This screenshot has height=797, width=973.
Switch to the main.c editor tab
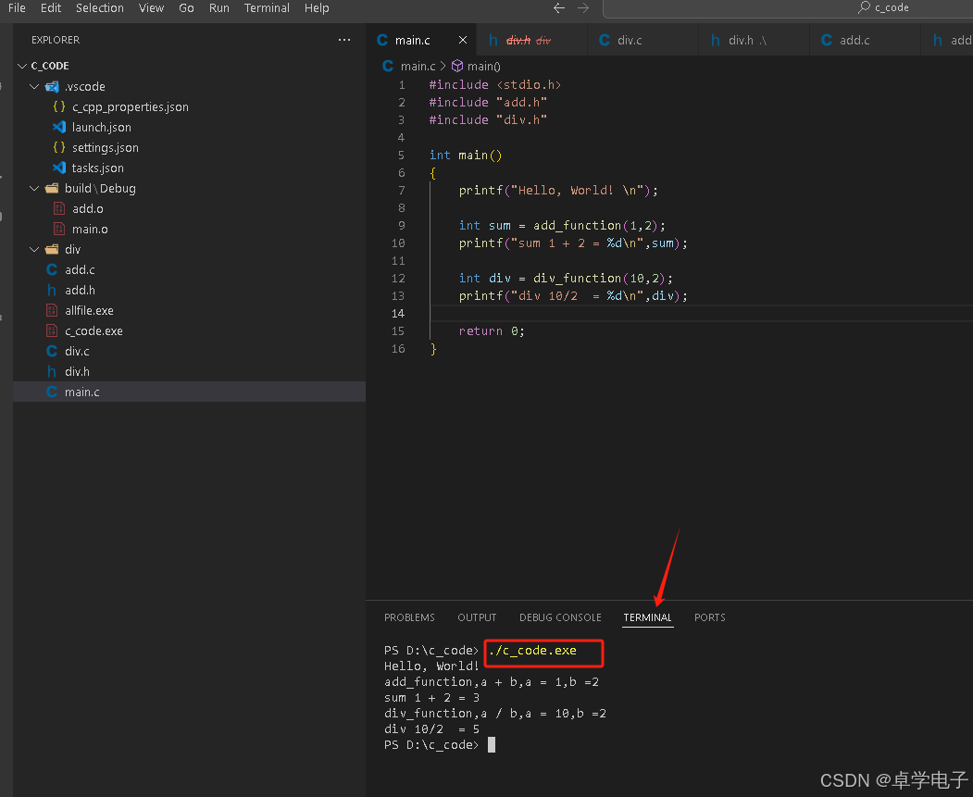click(x=412, y=41)
